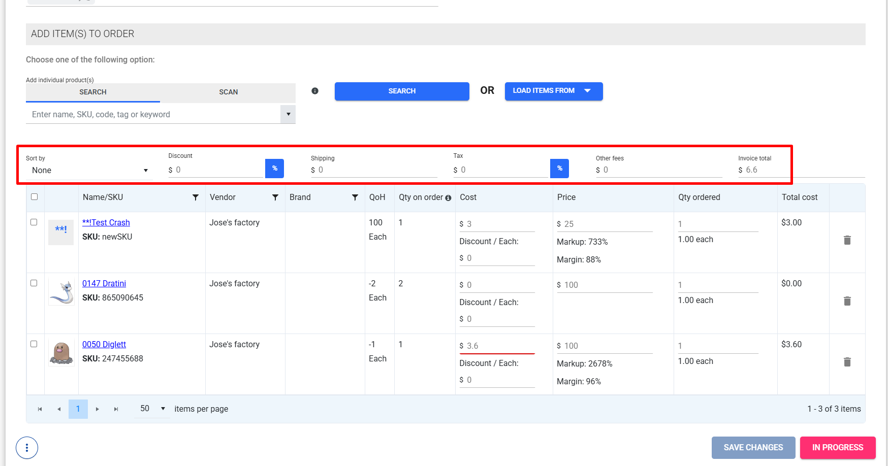Screen dimensions: 888x466
Task: Select the Search tab
Action: (93, 92)
